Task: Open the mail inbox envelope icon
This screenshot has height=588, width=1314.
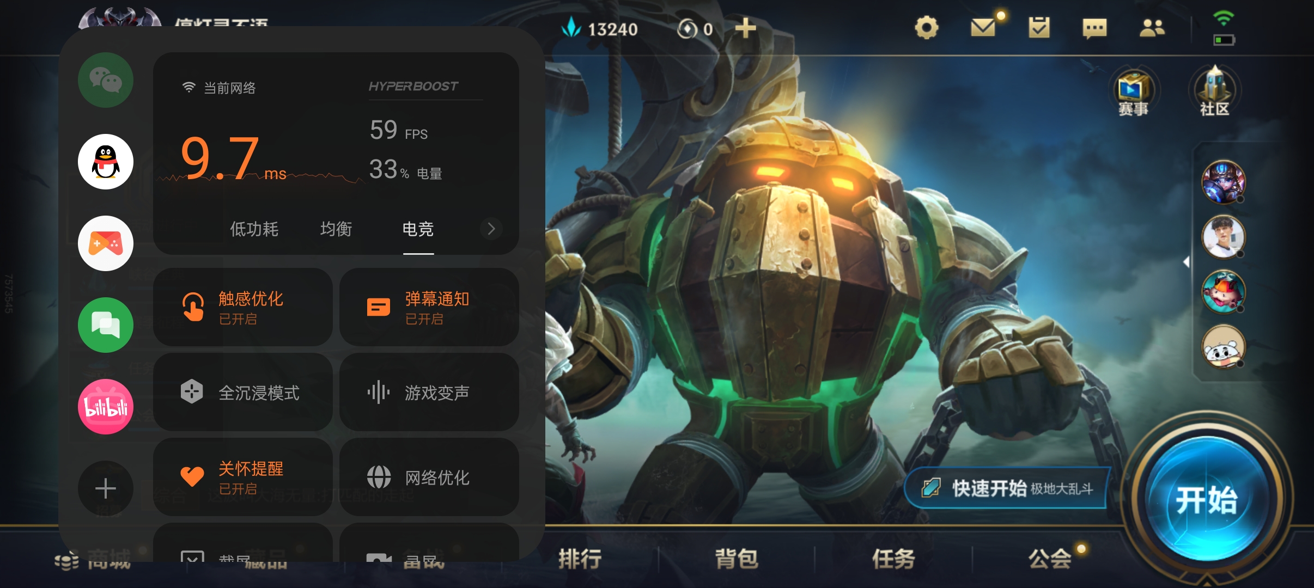Action: tap(983, 28)
